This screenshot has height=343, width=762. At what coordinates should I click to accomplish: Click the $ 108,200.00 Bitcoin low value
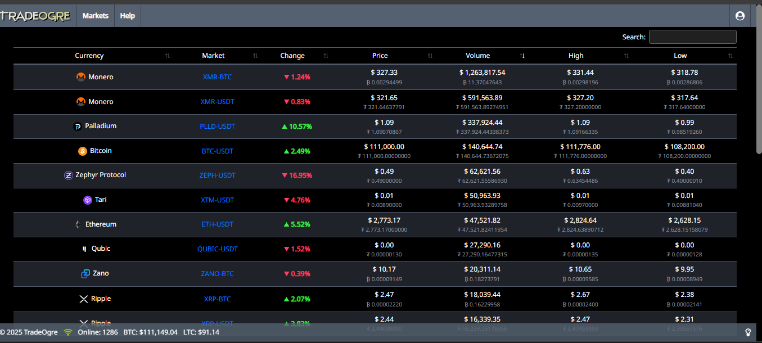[684, 147]
